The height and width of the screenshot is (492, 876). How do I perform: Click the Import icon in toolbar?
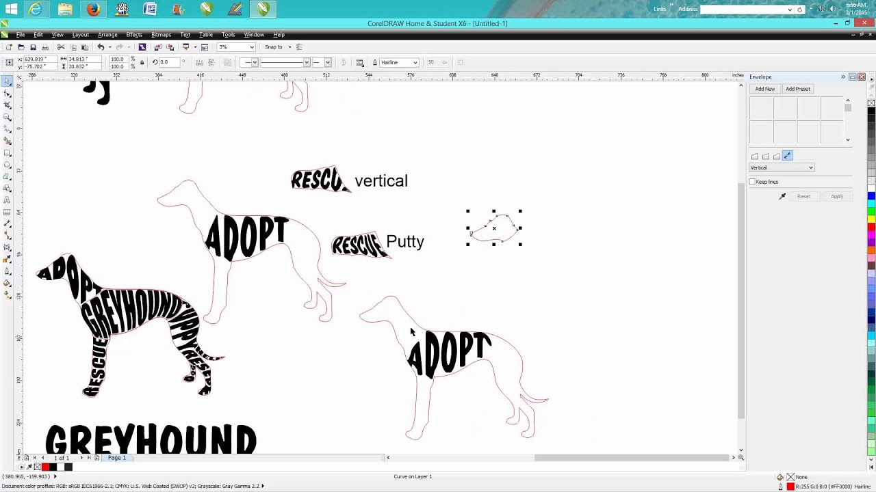[158, 47]
